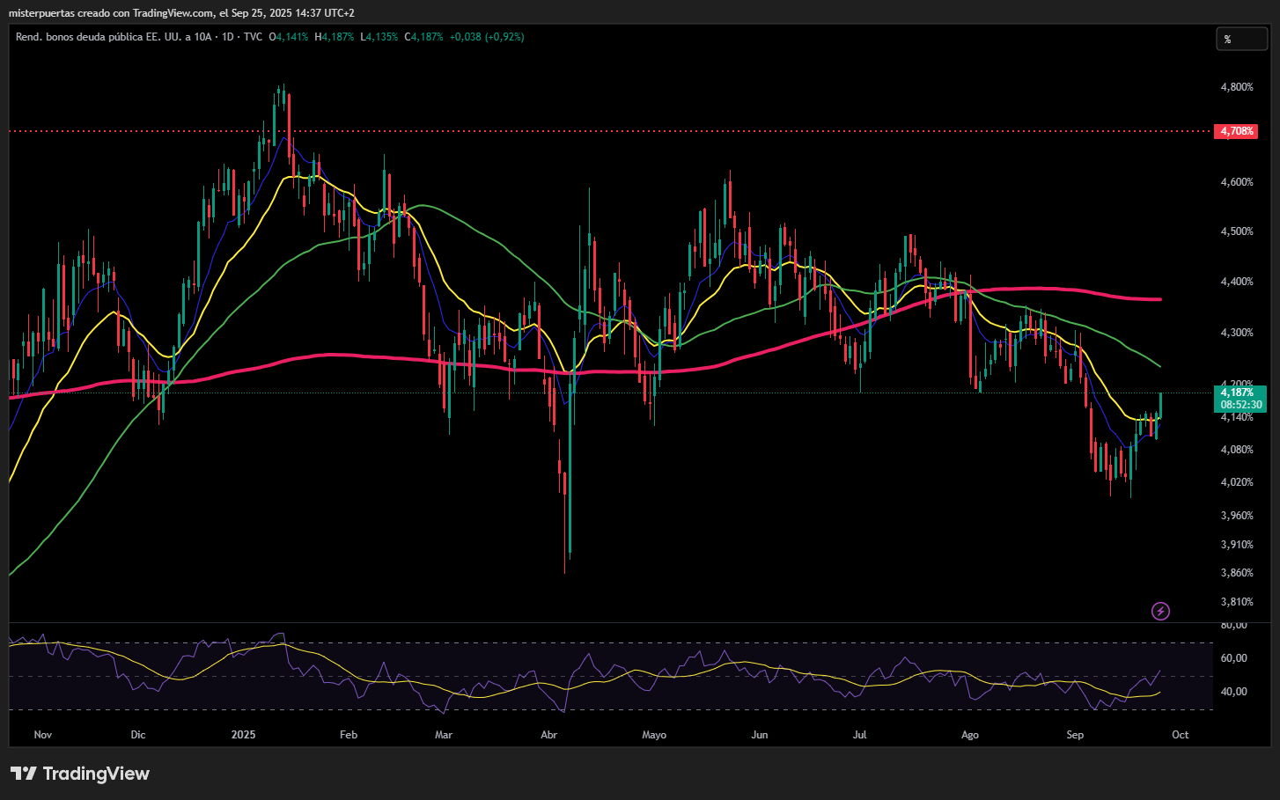This screenshot has width=1280, height=800.
Task: Click the 4,600% price axis label
Action: pos(1237,182)
